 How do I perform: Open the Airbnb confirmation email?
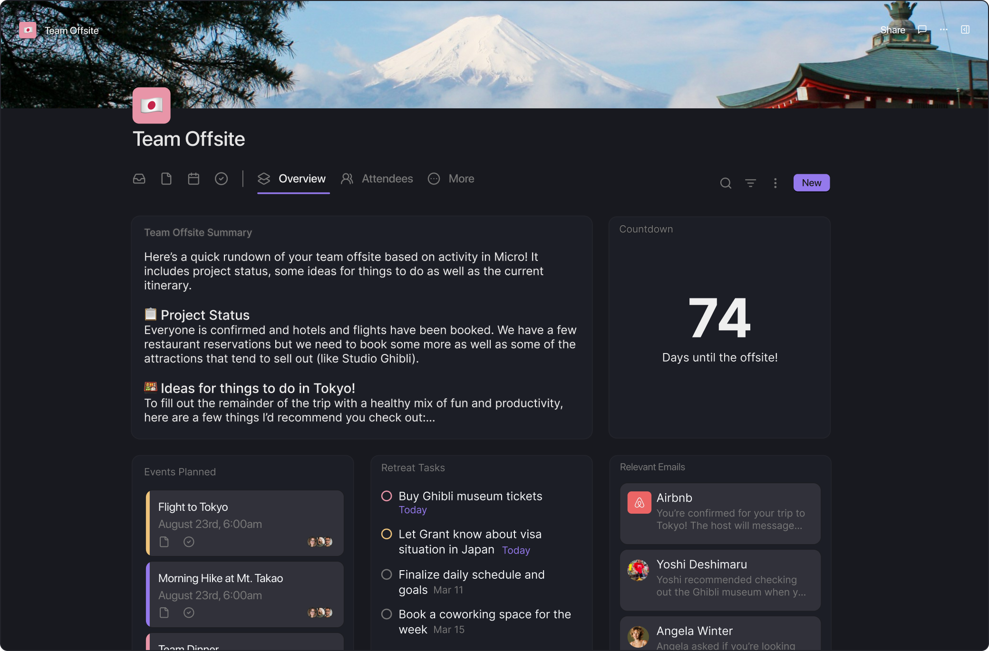click(720, 514)
